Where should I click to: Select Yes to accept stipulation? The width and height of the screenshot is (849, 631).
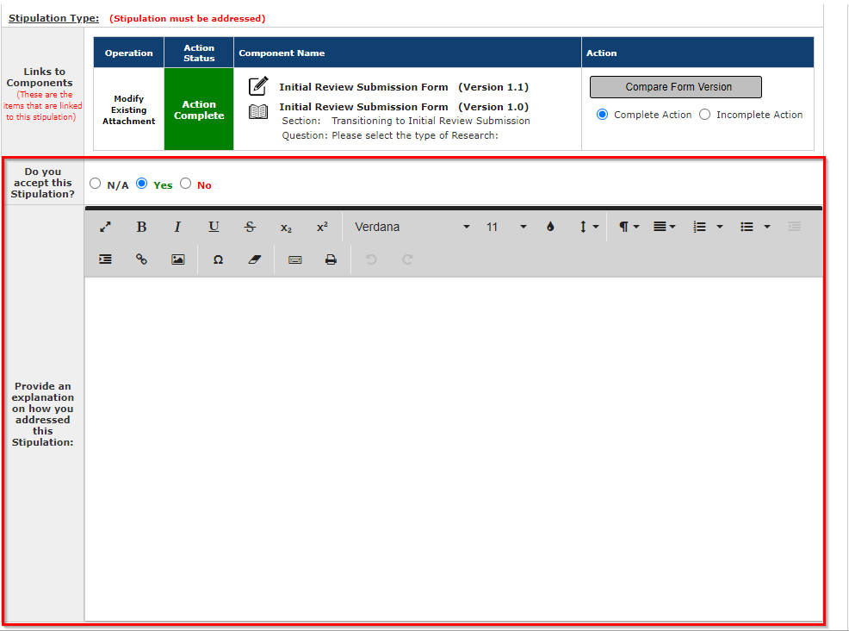[141, 184]
